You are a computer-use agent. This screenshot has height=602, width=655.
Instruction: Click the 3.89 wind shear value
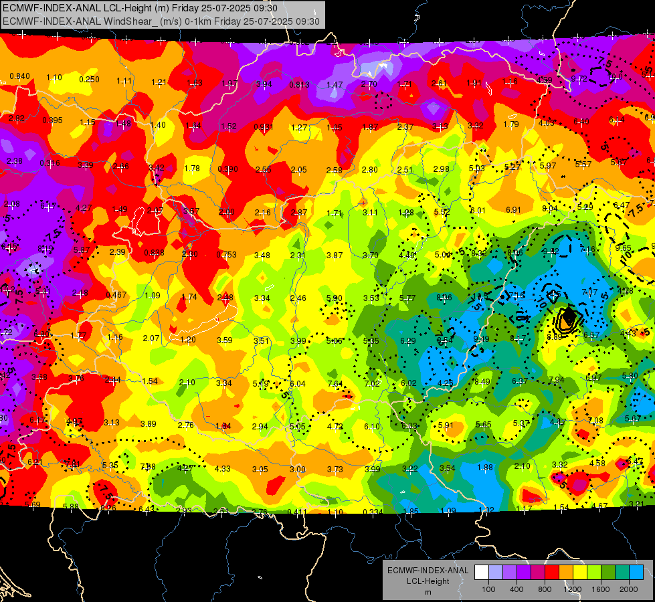[149, 423]
